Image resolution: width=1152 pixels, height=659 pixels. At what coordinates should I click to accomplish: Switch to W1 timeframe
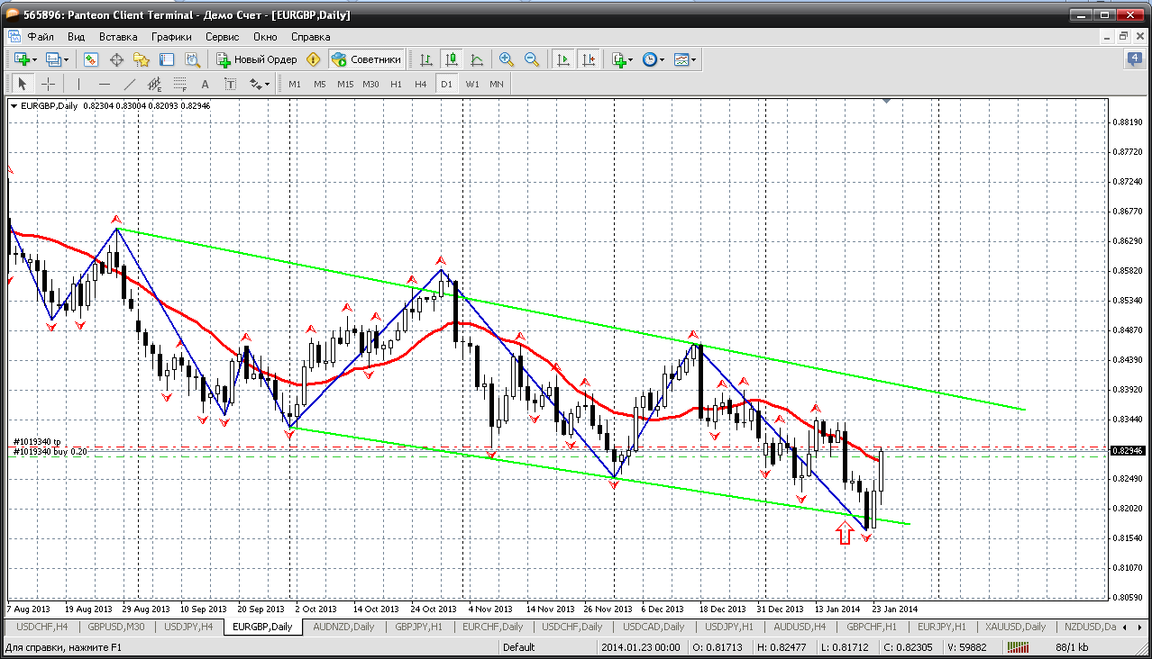(472, 84)
